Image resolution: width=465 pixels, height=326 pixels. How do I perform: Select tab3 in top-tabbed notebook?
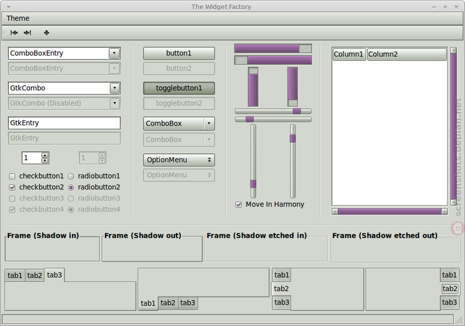(x=55, y=275)
